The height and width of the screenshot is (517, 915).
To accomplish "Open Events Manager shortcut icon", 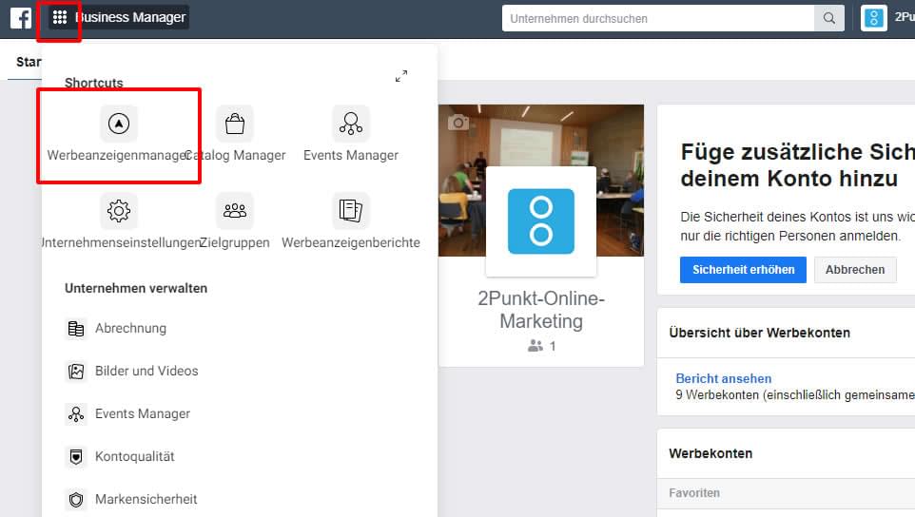I will [x=351, y=124].
